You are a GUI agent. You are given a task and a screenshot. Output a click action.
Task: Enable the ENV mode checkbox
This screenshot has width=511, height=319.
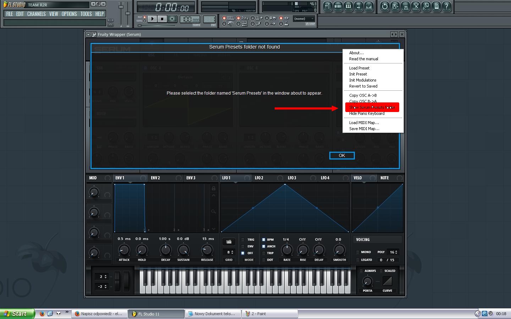[243, 246]
